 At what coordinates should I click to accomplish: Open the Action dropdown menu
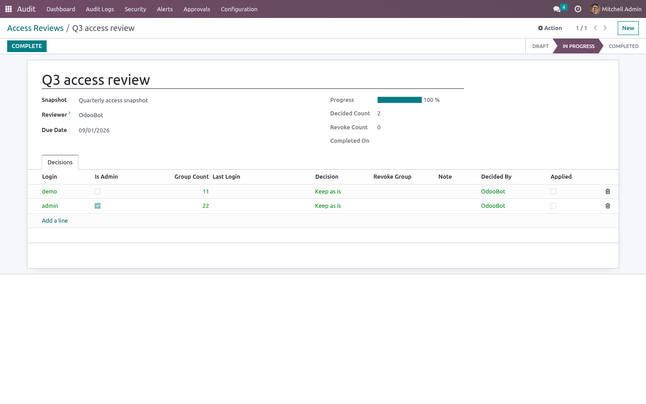pos(550,28)
